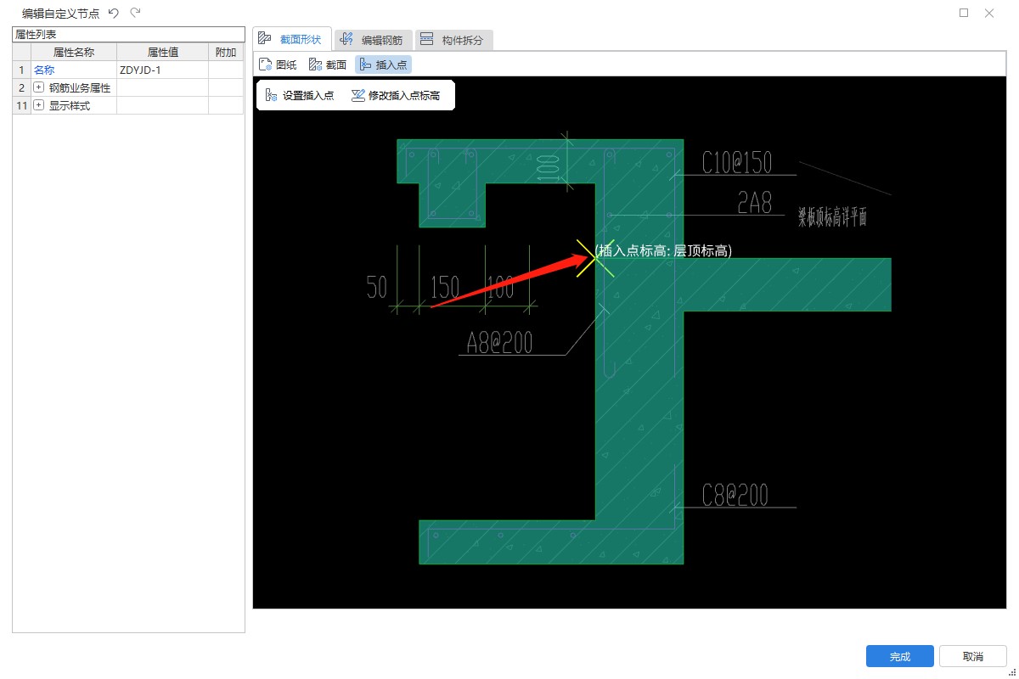The width and height of the screenshot is (1019, 679).
Task: Click the 150 dimension text
Action: click(x=445, y=288)
